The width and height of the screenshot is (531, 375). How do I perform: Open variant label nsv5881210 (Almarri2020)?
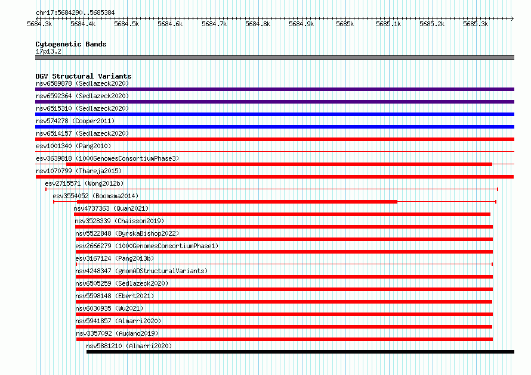129,346
